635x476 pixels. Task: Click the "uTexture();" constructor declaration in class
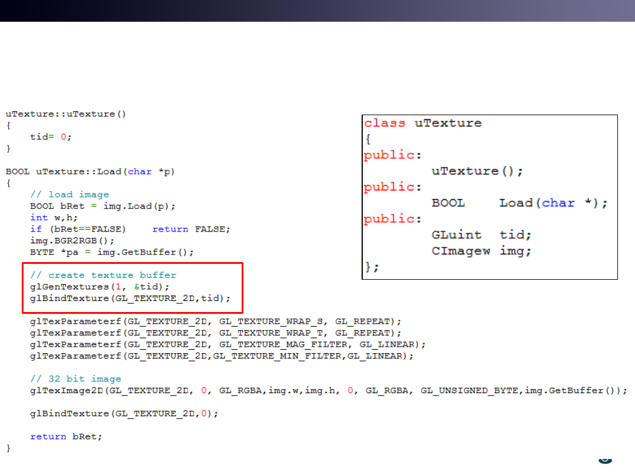[x=477, y=171]
